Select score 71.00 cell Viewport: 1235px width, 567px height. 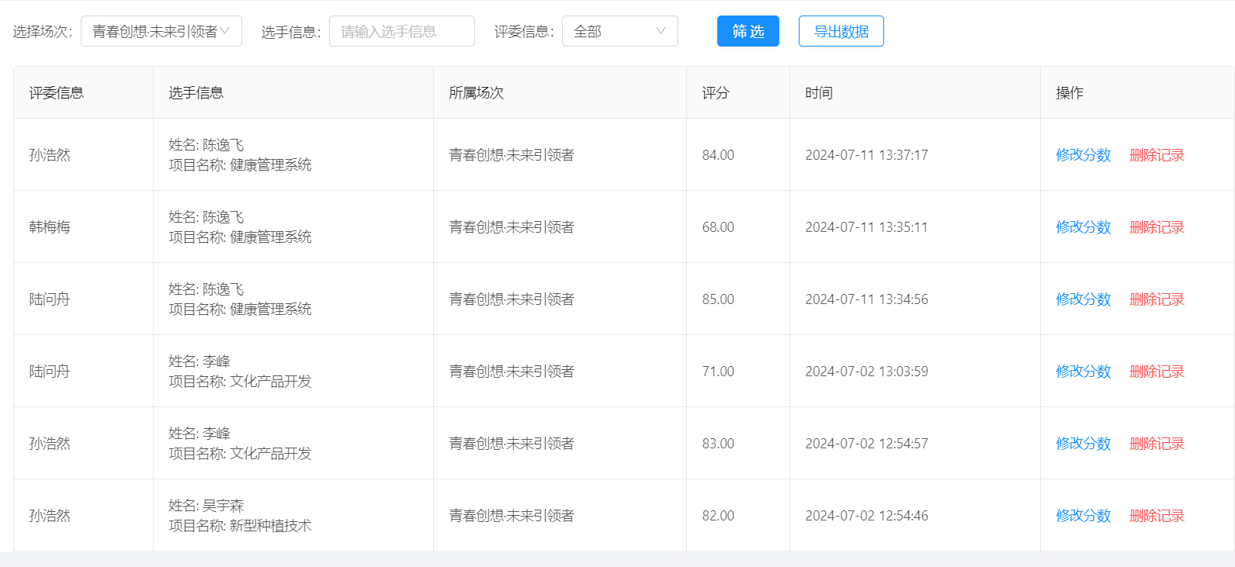(738, 372)
